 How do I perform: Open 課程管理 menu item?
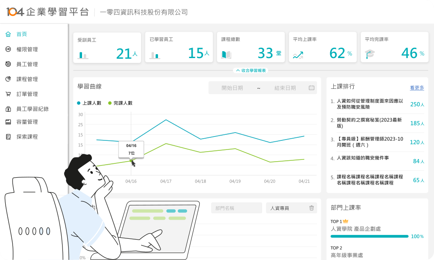pyautogui.click(x=27, y=79)
